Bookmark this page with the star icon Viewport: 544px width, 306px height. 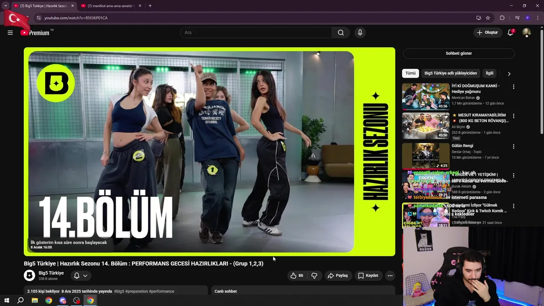coord(488,18)
